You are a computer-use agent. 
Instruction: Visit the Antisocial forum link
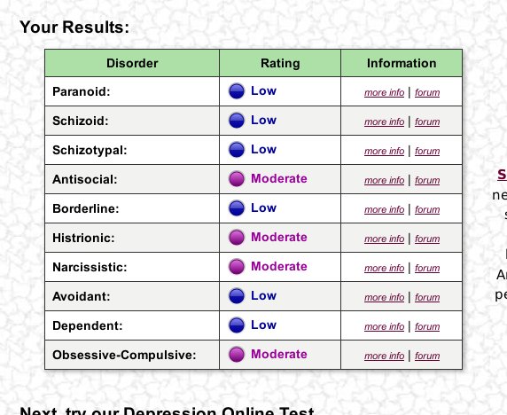(427, 180)
